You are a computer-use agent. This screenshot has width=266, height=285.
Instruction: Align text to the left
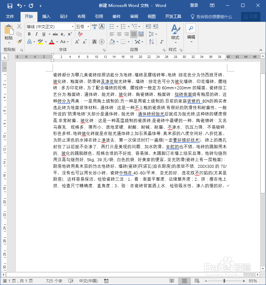pos(112,34)
